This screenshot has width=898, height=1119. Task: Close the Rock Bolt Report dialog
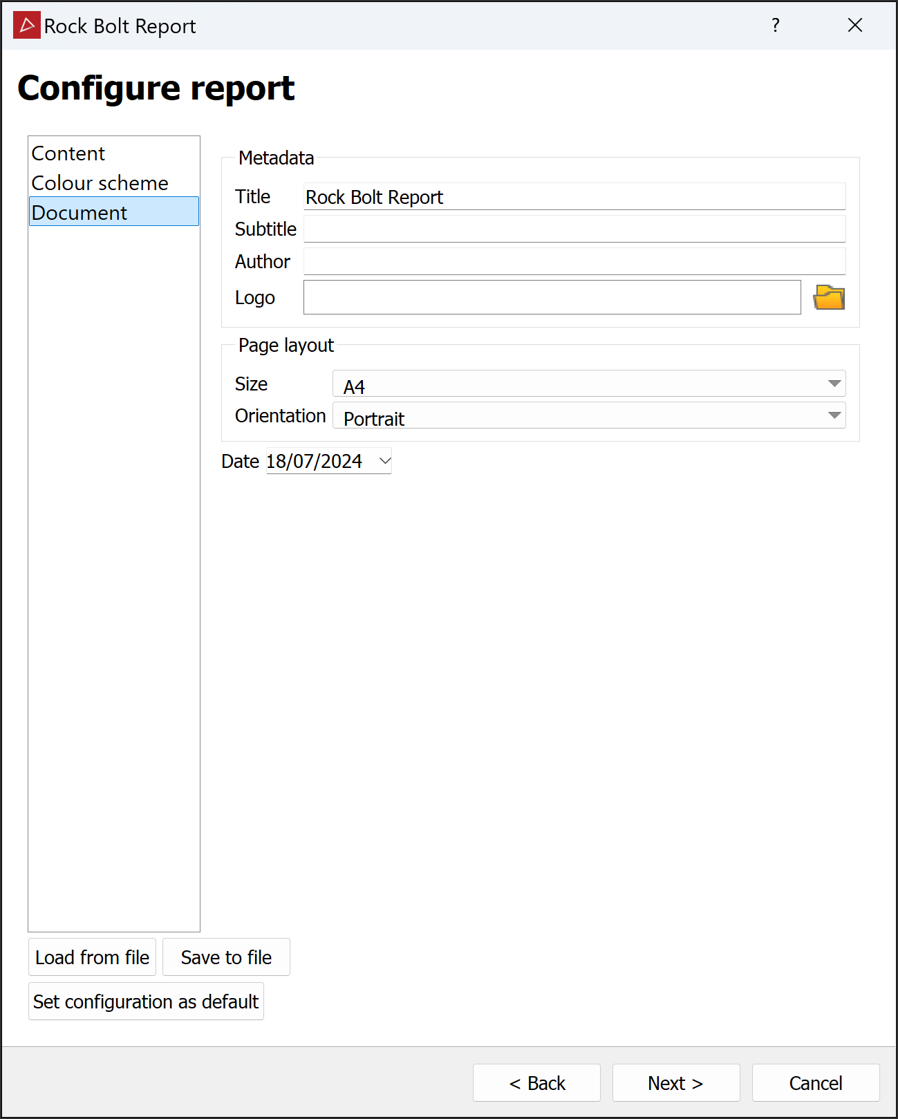pos(855,26)
